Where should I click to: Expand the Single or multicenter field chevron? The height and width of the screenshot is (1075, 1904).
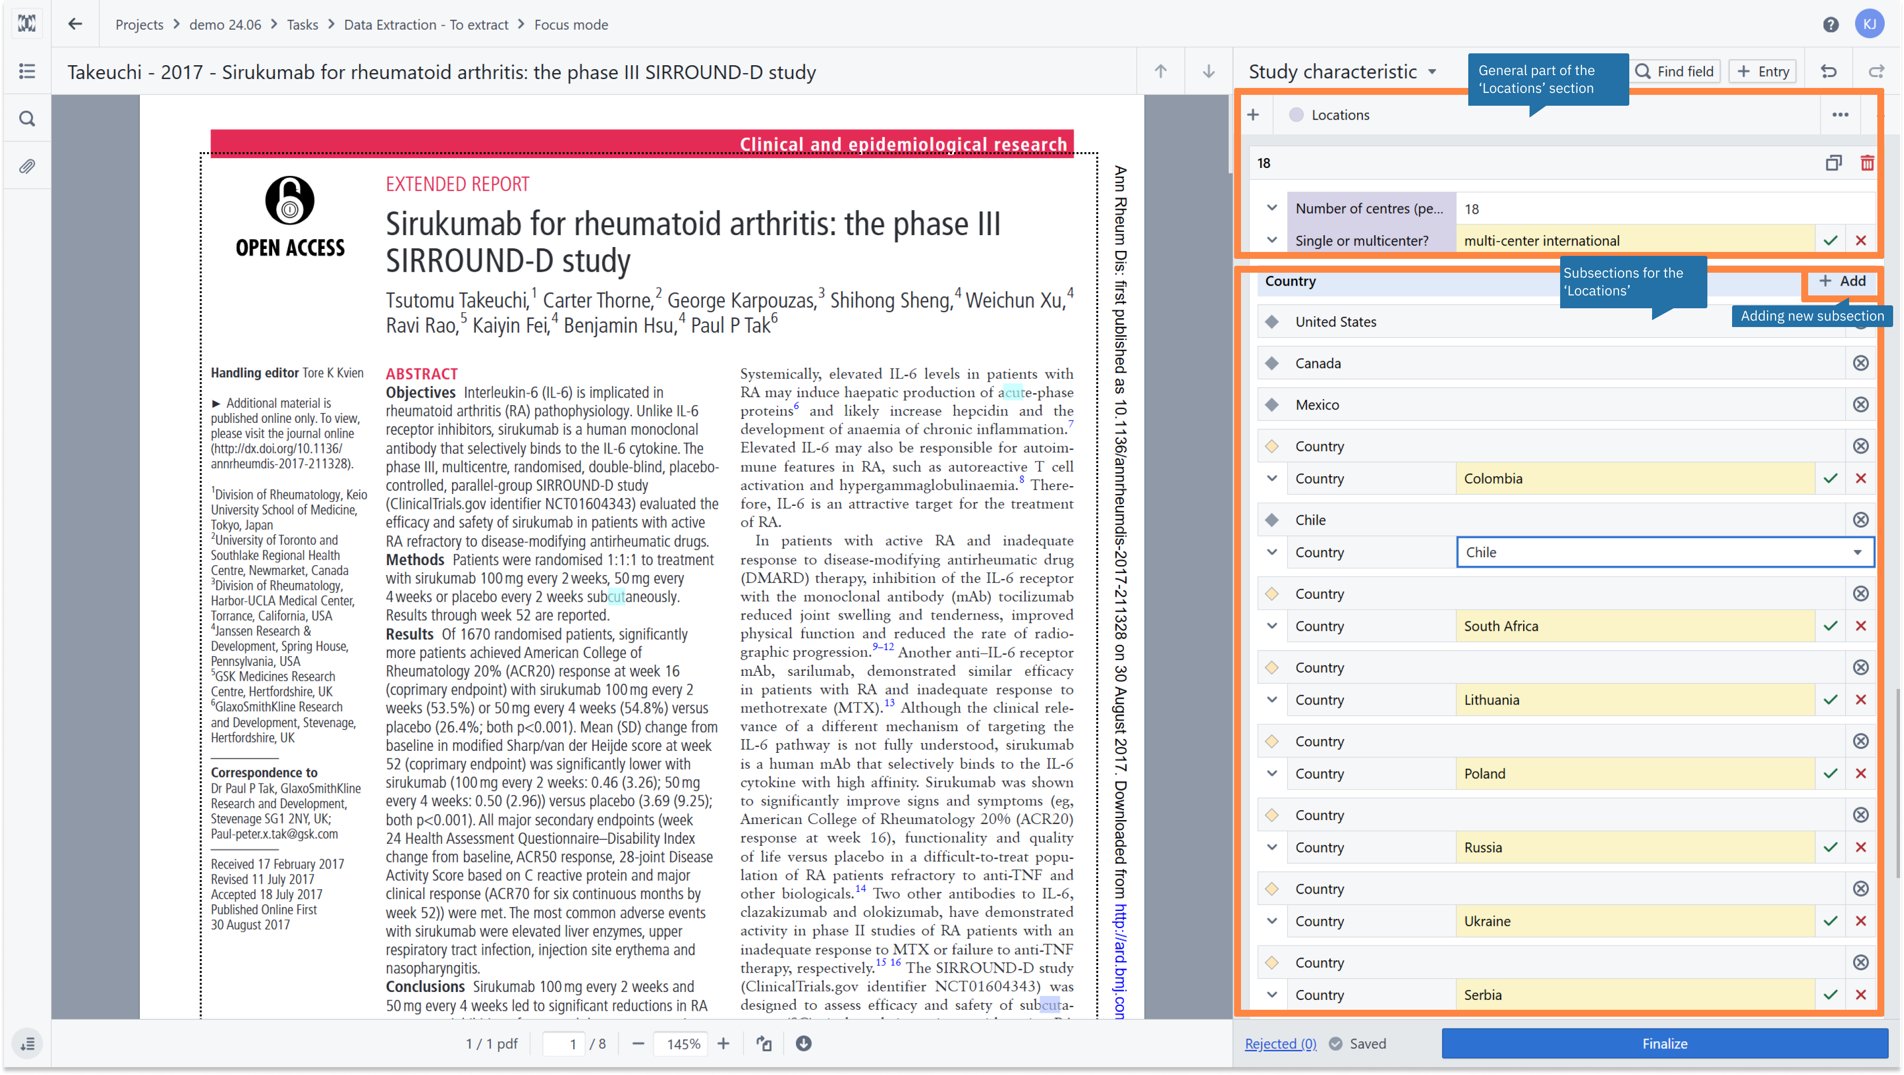coord(1271,240)
